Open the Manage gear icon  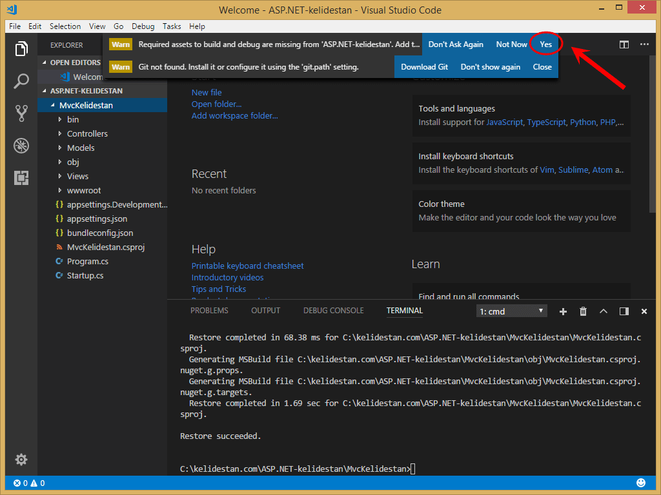pyautogui.click(x=21, y=459)
